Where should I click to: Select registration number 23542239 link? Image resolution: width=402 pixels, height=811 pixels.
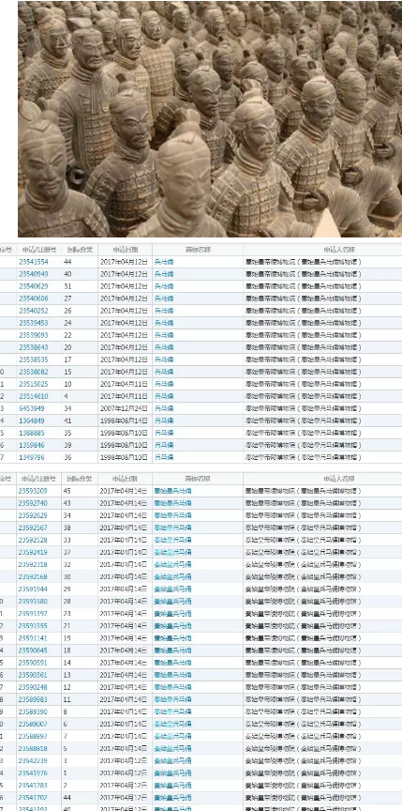tap(33, 760)
